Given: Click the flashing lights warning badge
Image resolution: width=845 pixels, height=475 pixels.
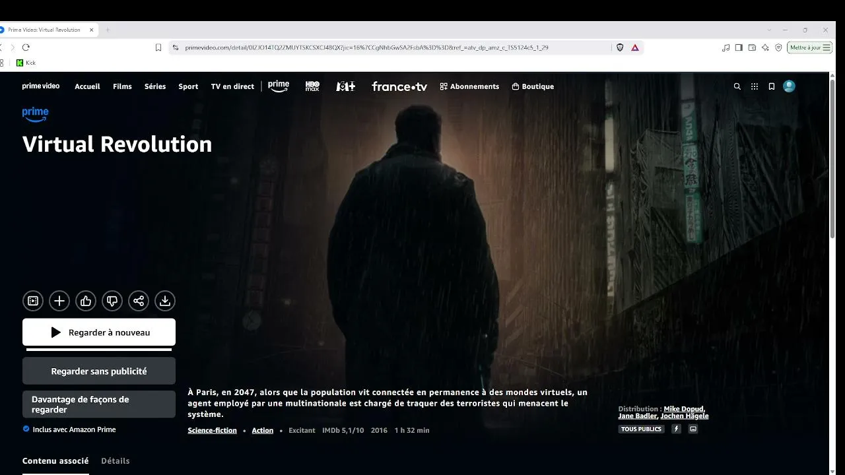Looking at the screenshot, I should click(676, 429).
